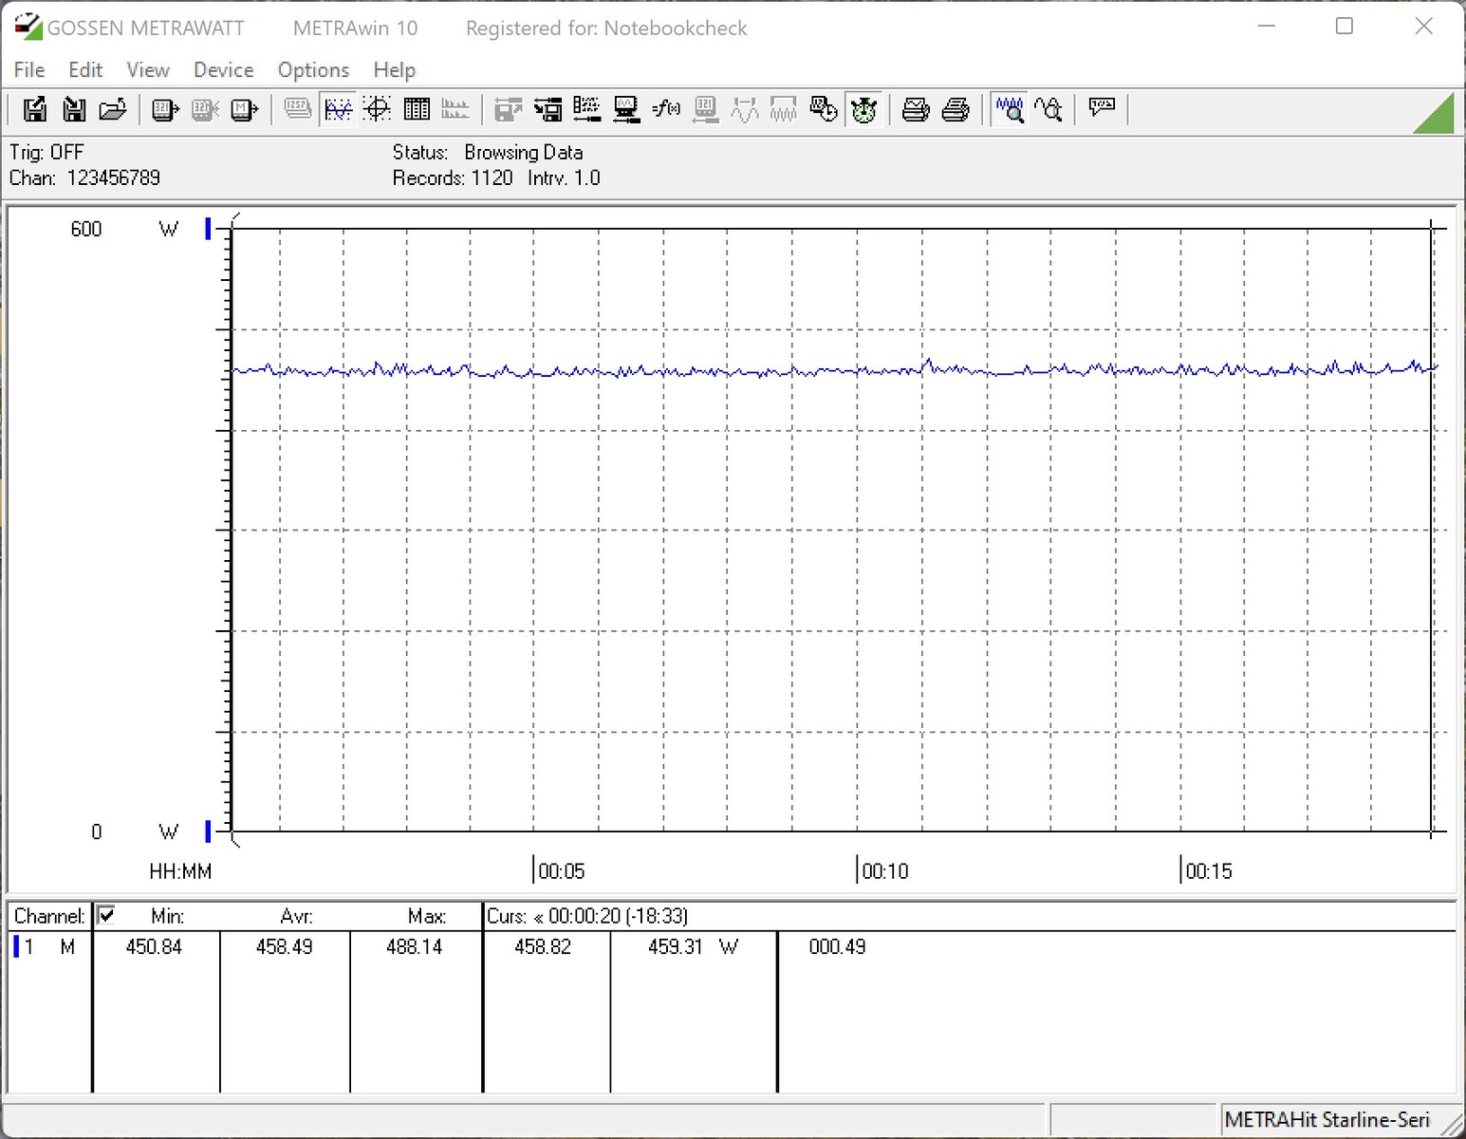This screenshot has width=1466, height=1139.
Task: Click the Max column header in statistics table
Action: (x=426, y=916)
